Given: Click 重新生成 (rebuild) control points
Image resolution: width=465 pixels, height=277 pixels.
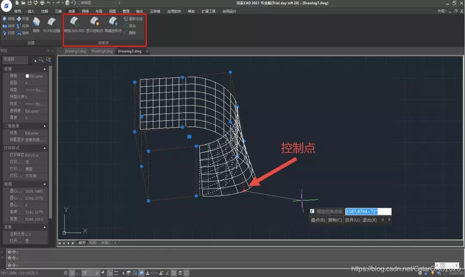Looking at the screenshot, I should [133, 18].
